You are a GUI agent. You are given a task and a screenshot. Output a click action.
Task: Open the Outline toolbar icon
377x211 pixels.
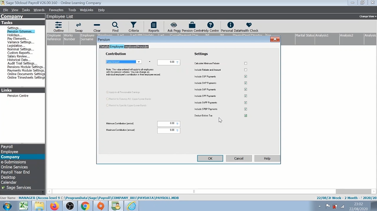59,27
